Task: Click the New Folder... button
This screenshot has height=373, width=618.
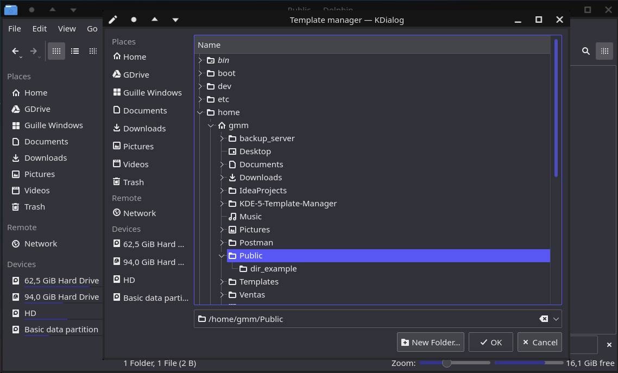Action: click(x=431, y=342)
